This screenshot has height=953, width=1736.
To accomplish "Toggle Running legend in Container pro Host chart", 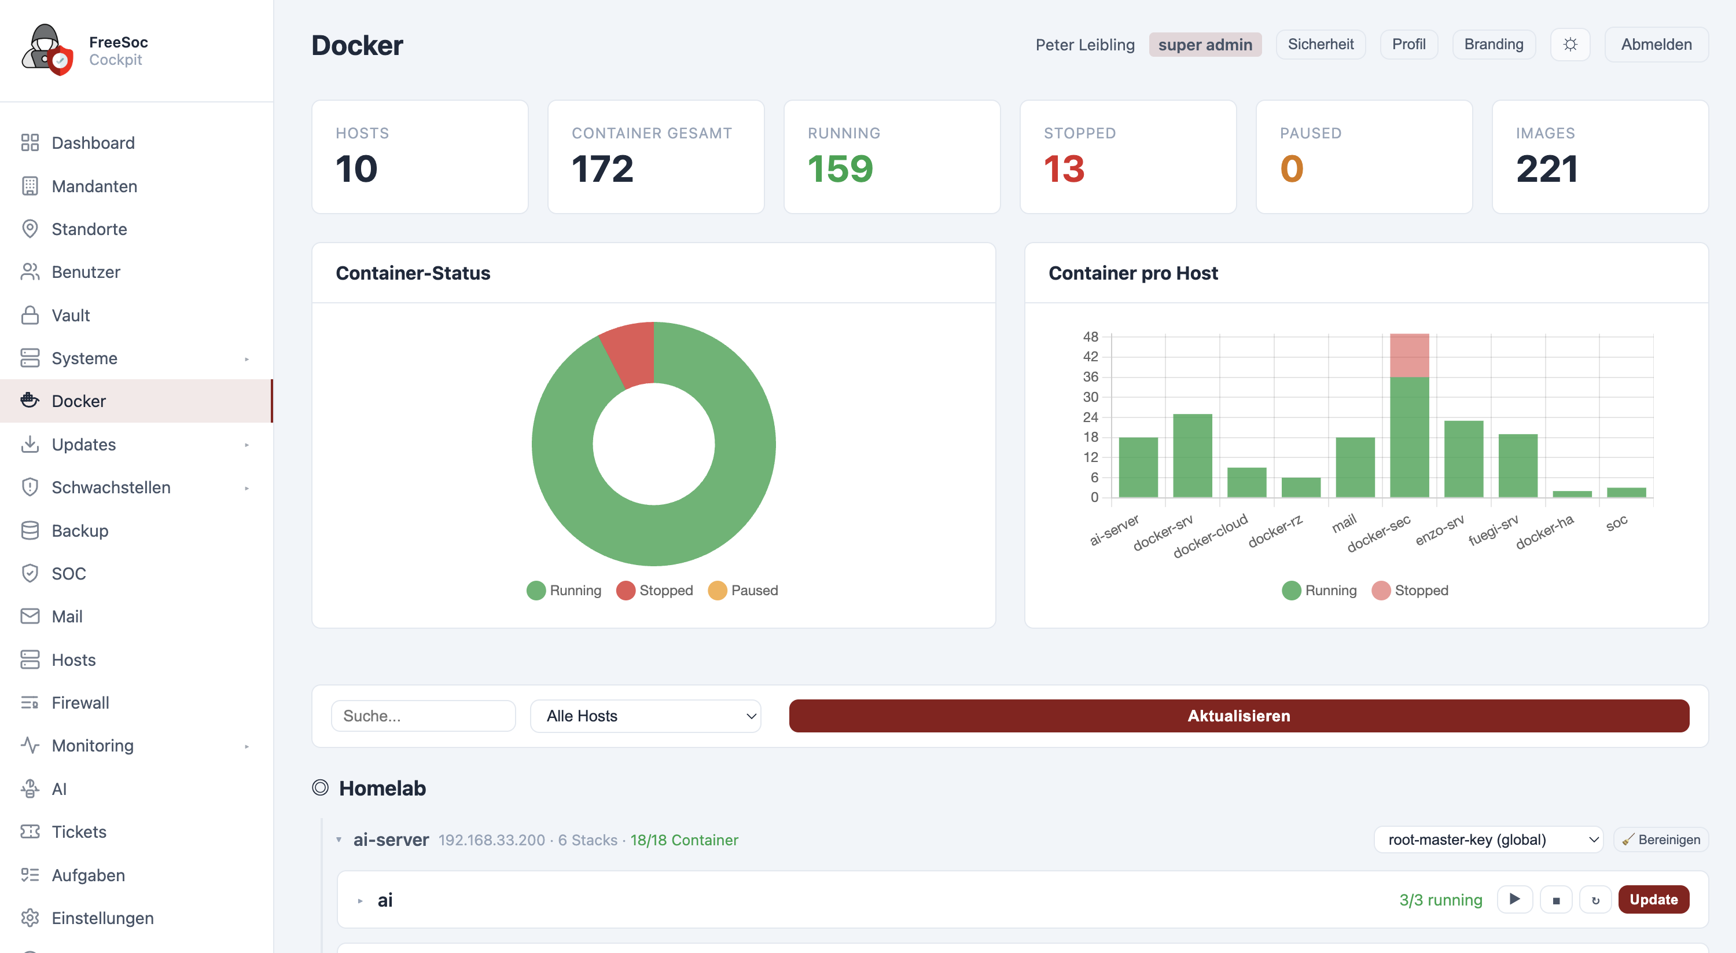I will coord(1319,590).
